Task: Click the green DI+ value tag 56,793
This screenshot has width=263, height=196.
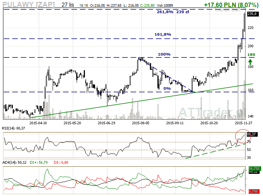Action: tap(254, 168)
